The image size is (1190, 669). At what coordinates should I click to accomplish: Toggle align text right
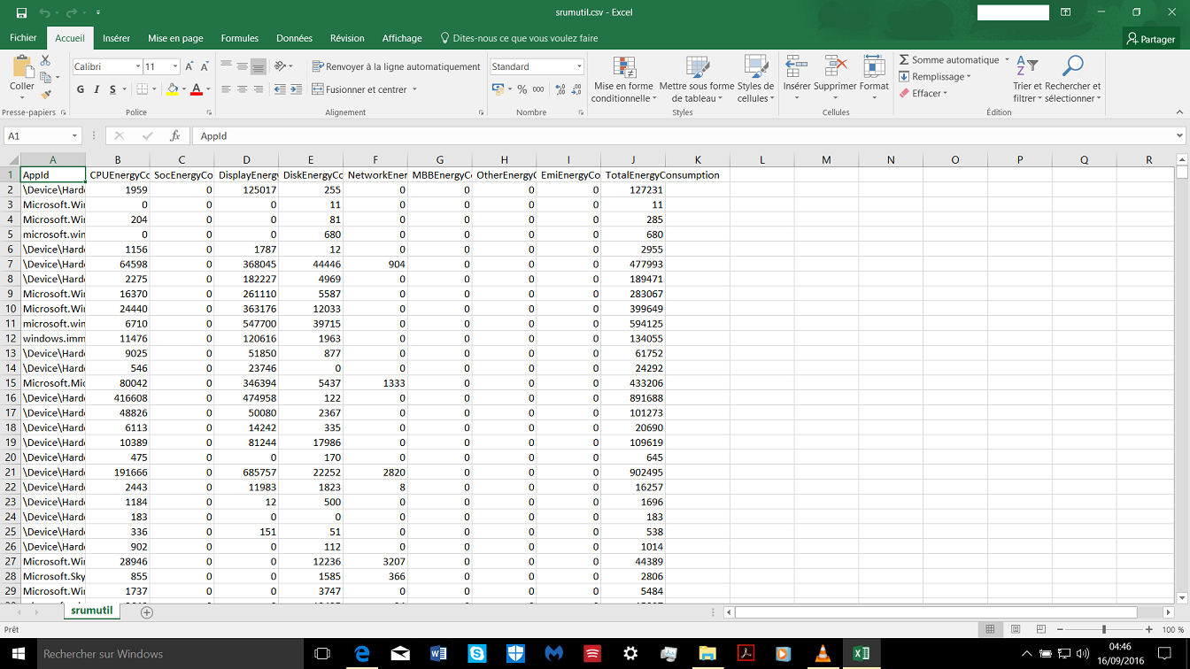[259, 89]
